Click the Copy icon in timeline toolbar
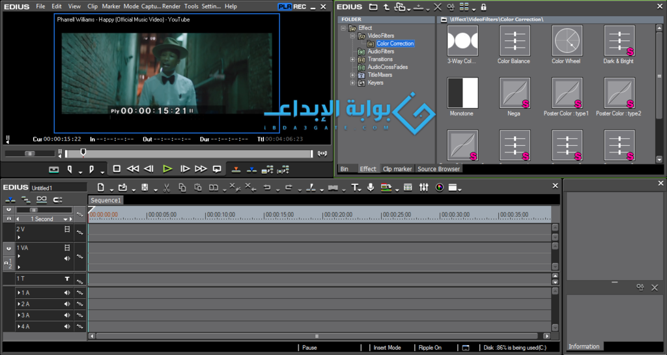 click(182, 188)
